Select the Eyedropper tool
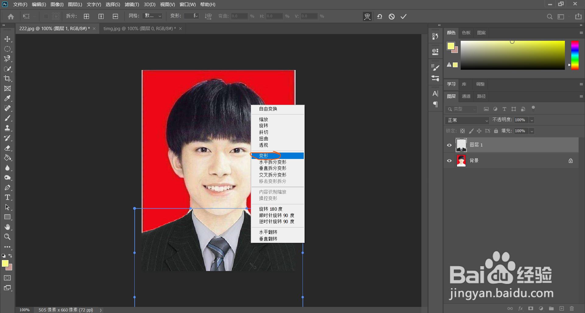This screenshot has width=585, height=313. pos(7,98)
